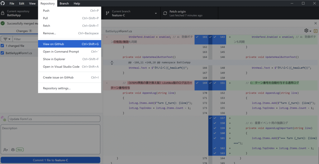Viewport: 319px width, 164px height.
Task: Click the BattleApp¥Form1.cs diff header path
Action: (x=119, y=31)
